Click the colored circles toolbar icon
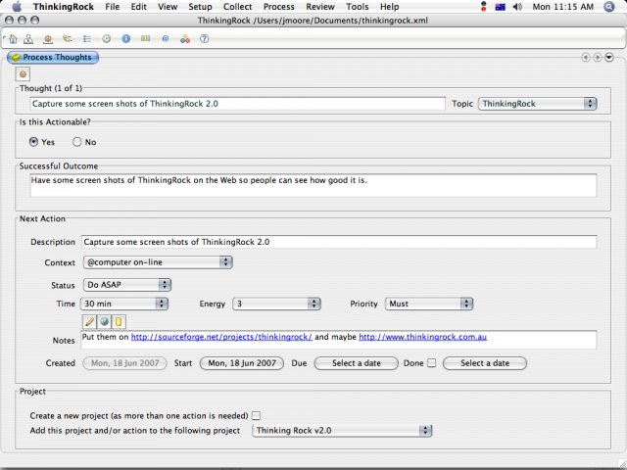The image size is (627, 470). point(185,39)
